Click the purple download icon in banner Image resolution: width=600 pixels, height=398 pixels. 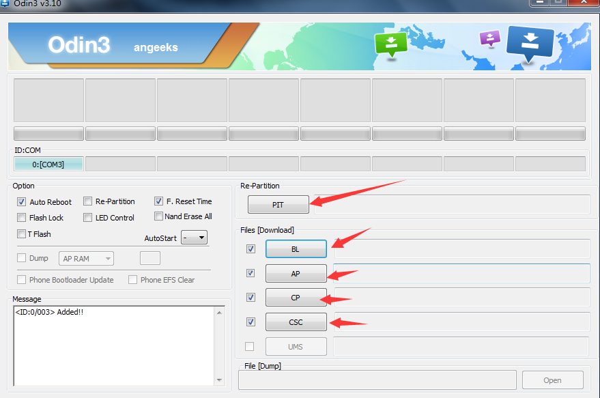(490, 38)
